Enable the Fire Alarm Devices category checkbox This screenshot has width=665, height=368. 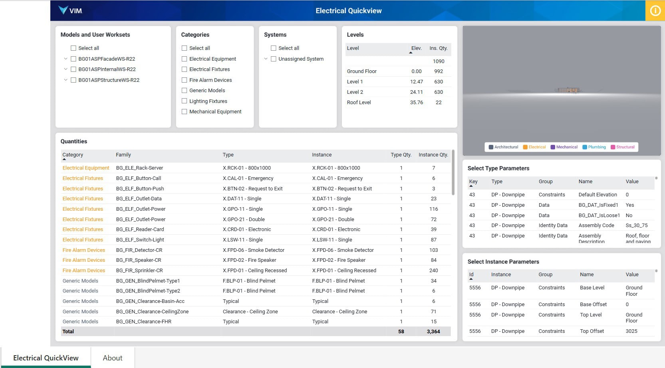[x=185, y=80]
